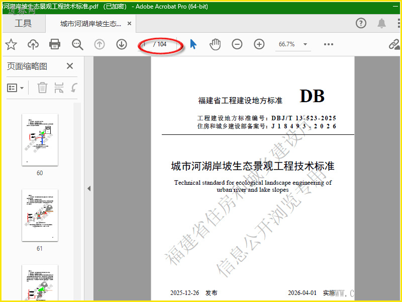402x302 pixels.
Task: Open the find text magnifier tool
Action: pos(77,44)
